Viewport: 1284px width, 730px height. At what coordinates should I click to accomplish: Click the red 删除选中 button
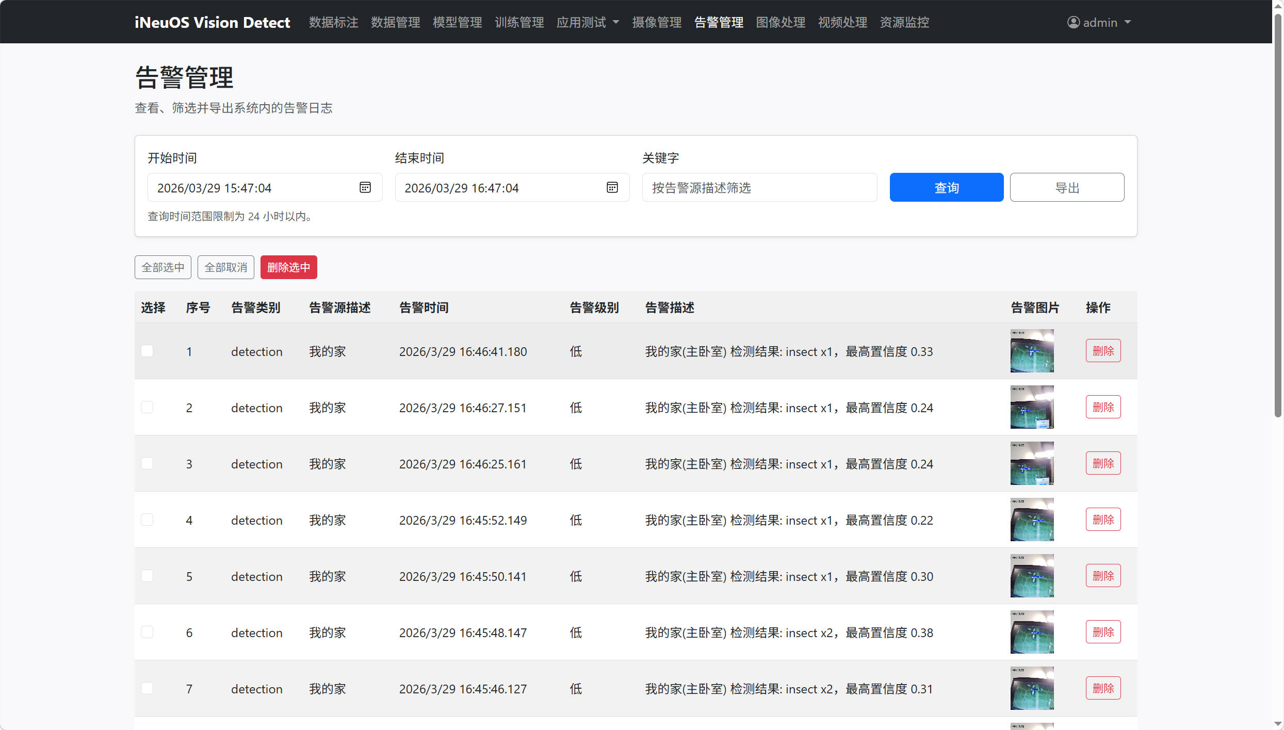[x=288, y=267]
